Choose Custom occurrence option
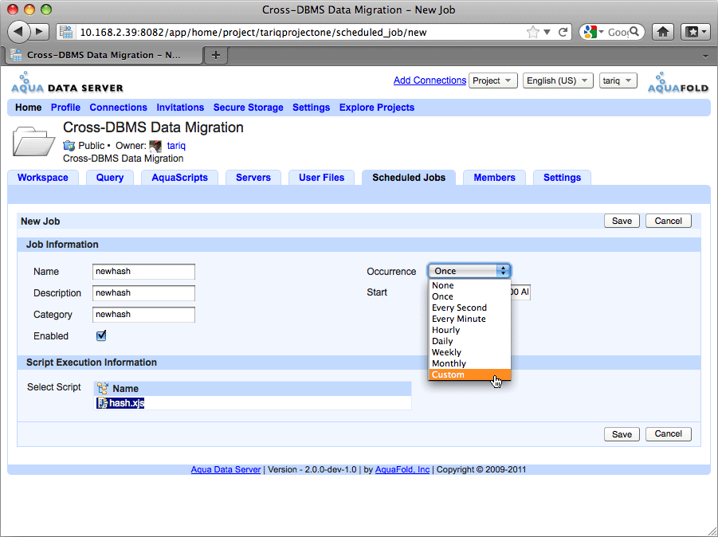The image size is (718, 537). click(469, 374)
